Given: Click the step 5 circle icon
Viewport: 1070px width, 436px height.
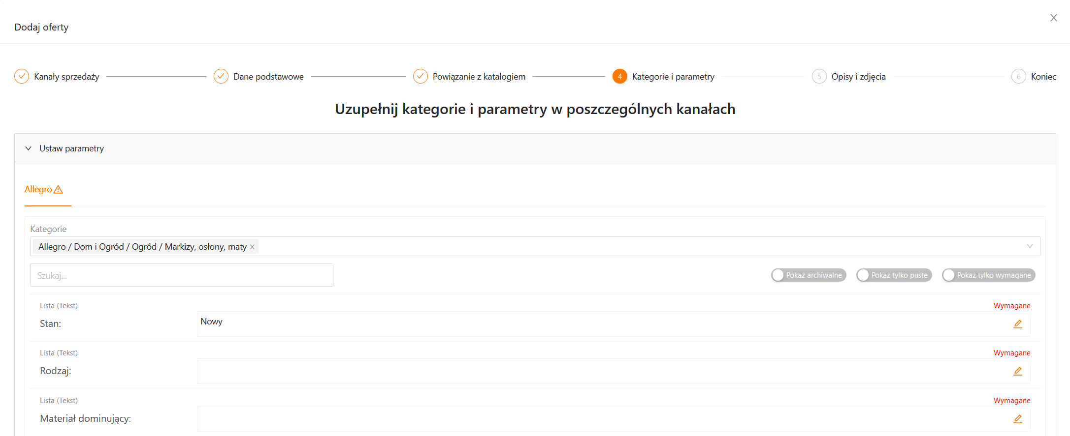Looking at the screenshot, I should 819,76.
